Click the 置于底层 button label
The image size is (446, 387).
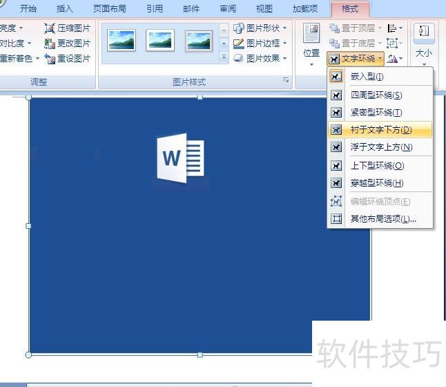tap(358, 44)
